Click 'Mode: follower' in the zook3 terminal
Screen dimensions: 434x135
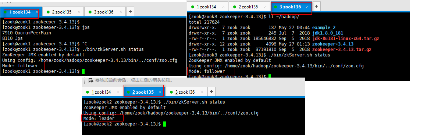pyautogui.click(x=206, y=71)
